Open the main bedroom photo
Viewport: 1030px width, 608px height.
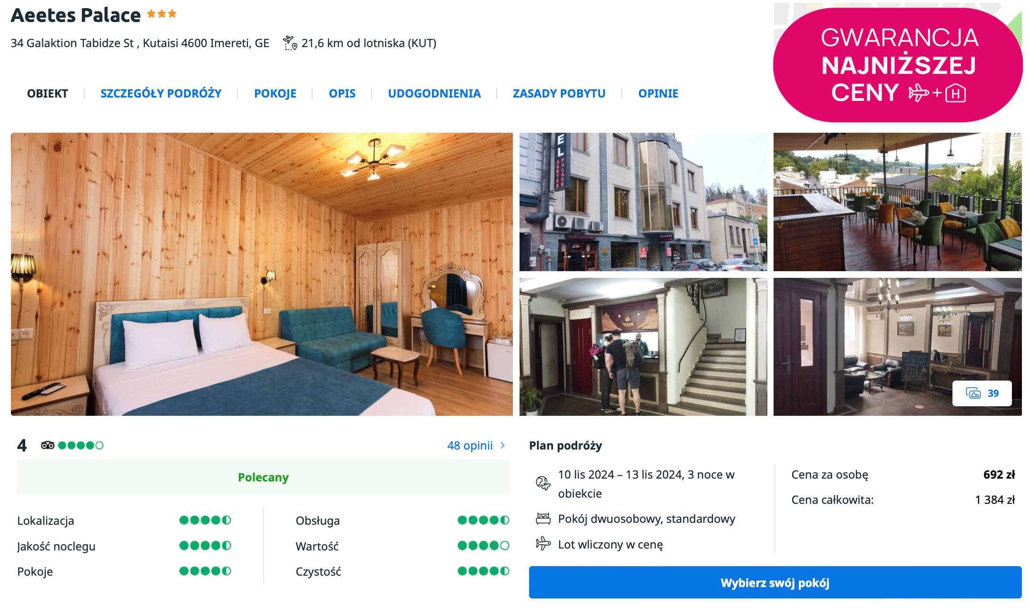pyautogui.click(x=262, y=274)
